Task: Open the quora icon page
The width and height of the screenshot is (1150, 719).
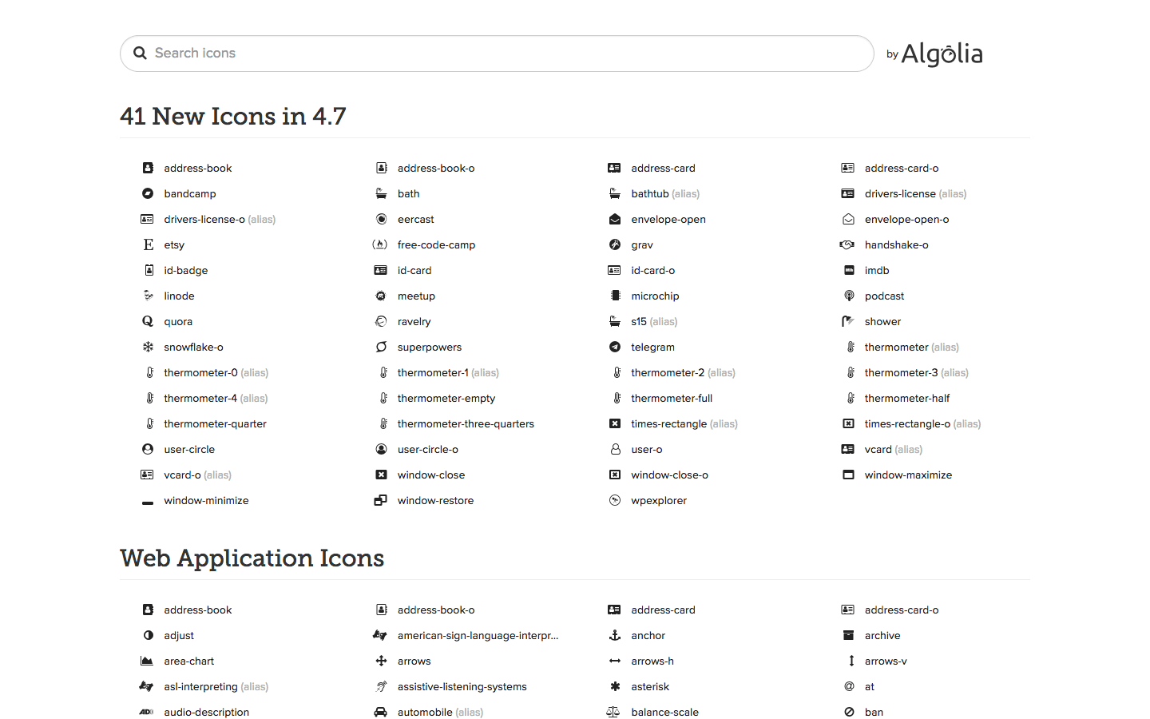Action: (177, 321)
